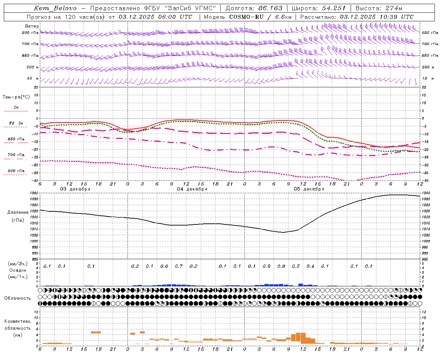Click the Kem_Belovo station title
Screen dimensions: 440x352
coord(55,8)
